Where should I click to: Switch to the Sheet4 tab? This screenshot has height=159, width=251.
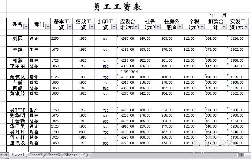[x=71, y=155]
